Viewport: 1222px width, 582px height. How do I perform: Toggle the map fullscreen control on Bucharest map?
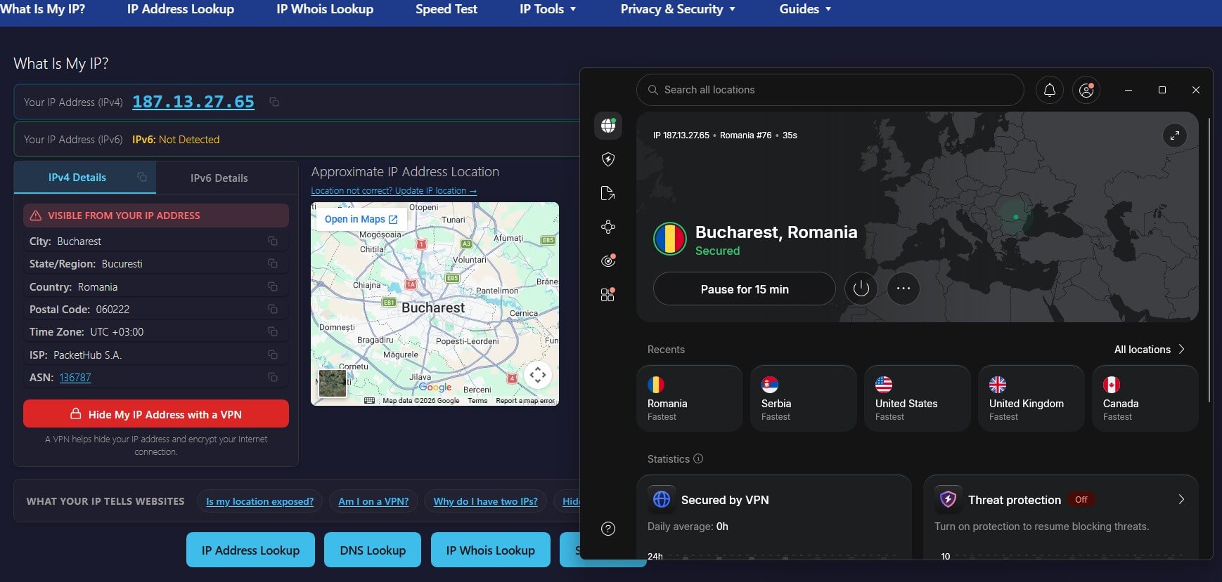click(x=538, y=375)
